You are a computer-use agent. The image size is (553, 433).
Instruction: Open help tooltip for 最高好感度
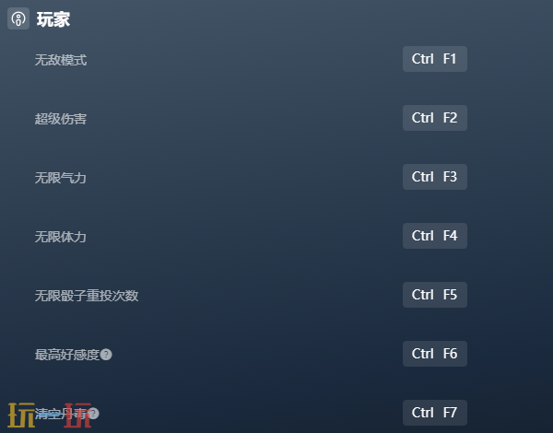coord(106,354)
